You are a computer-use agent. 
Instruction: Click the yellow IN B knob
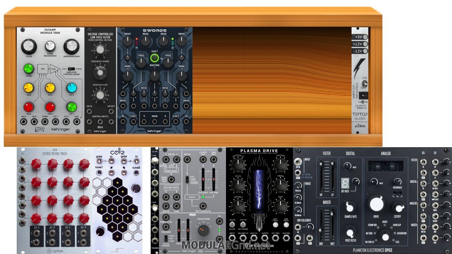pos(28,87)
